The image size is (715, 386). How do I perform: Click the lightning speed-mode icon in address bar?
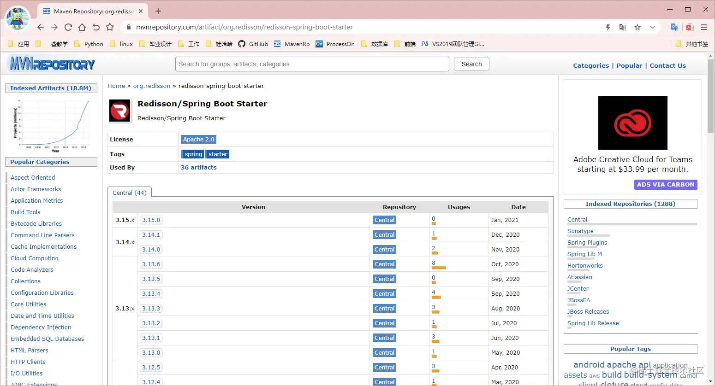(x=608, y=27)
